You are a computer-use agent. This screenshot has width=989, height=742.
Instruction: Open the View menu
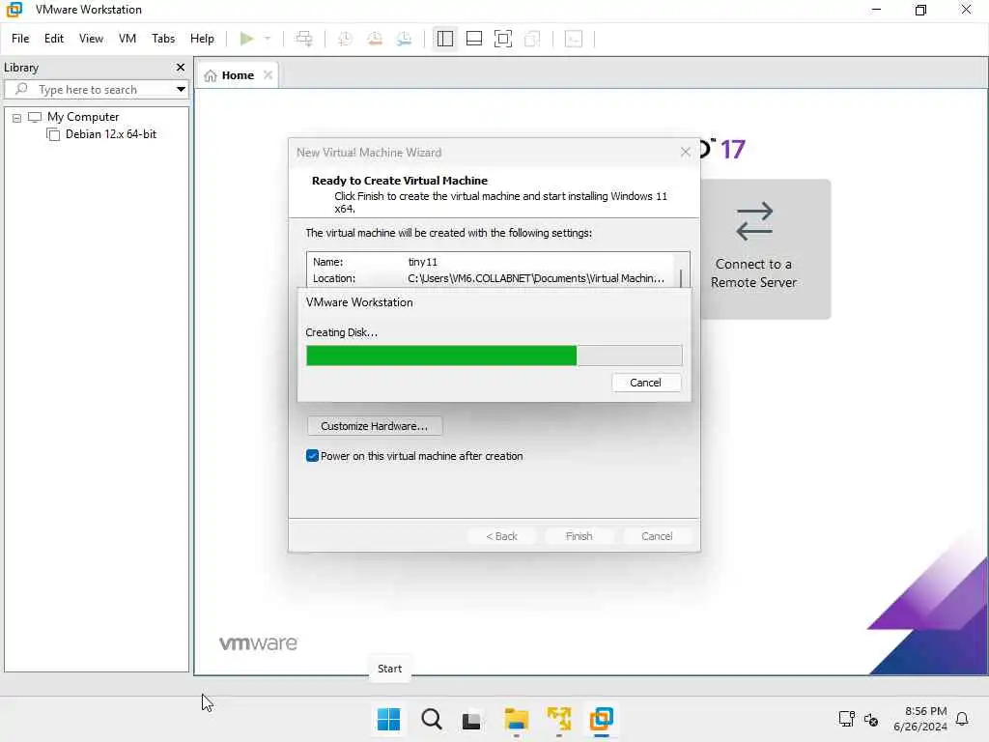91,39
